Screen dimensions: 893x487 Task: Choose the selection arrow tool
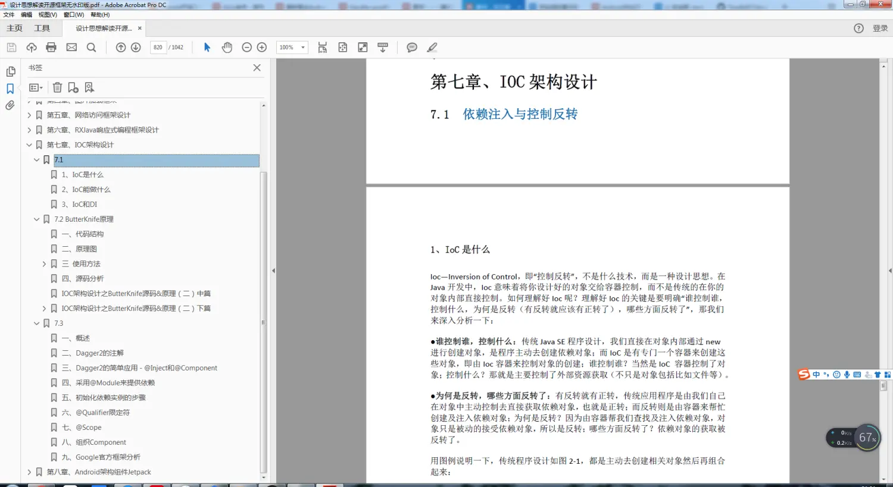207,48
